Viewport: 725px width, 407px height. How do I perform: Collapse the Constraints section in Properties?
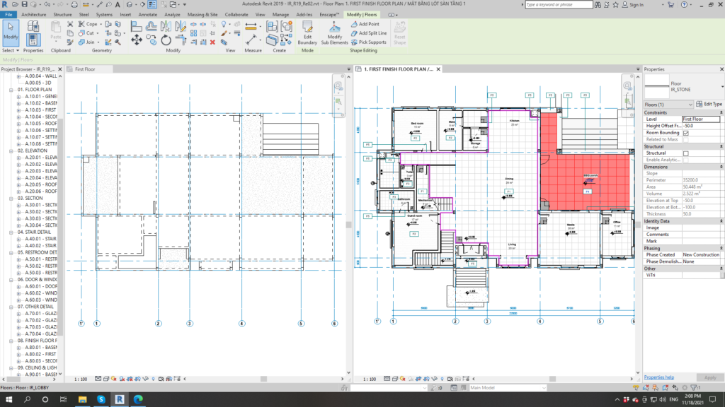(719, 113)
